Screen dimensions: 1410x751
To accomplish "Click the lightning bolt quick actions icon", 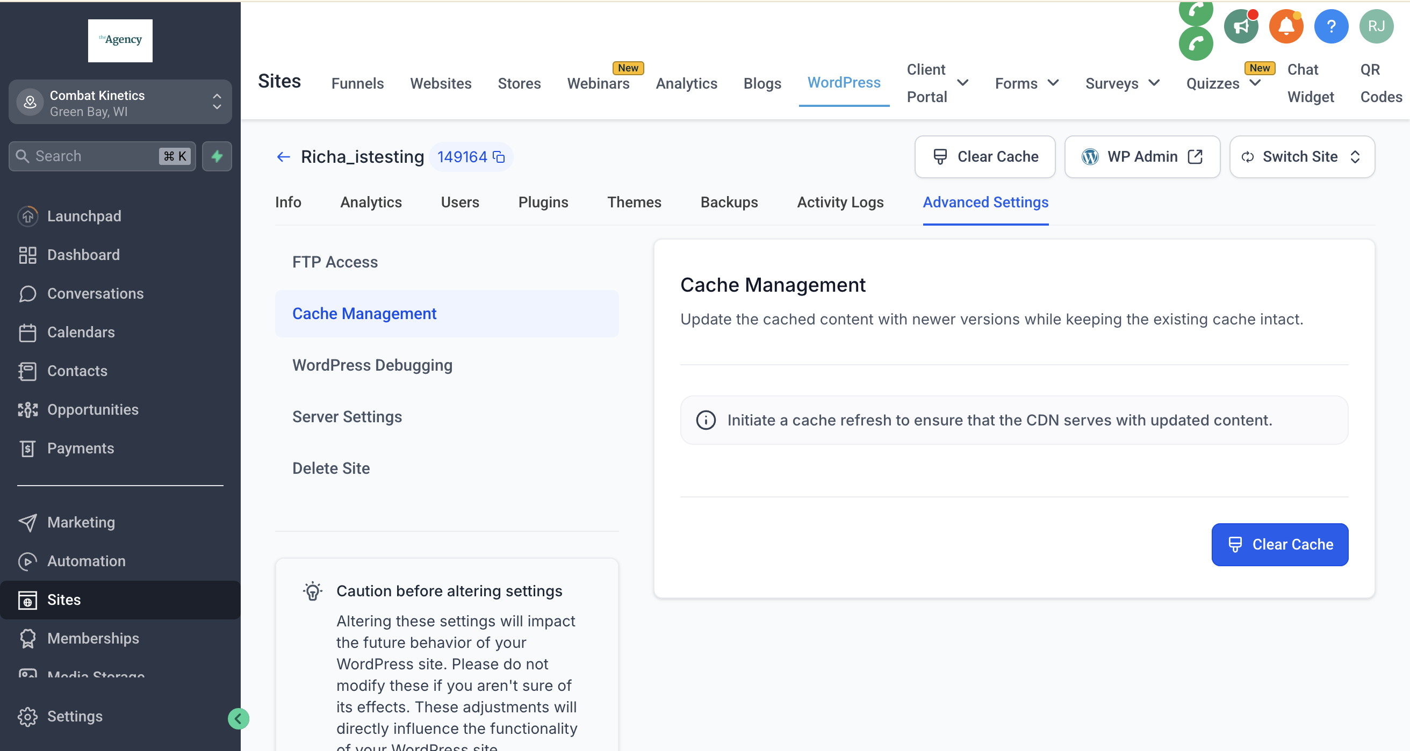I will (217, 156).
